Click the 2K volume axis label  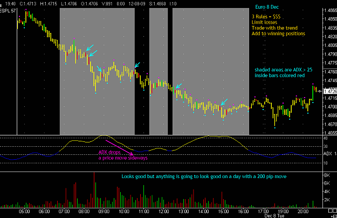(x=327, y=200)
